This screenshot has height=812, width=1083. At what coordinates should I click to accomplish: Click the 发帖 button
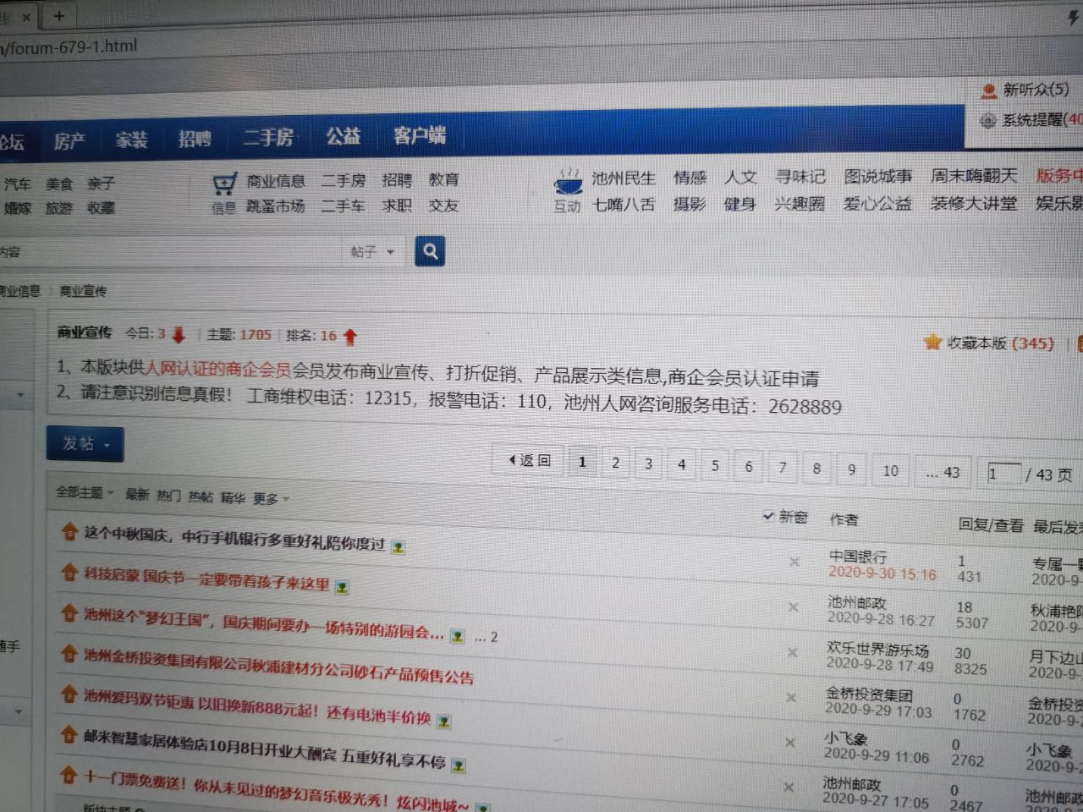85,444
